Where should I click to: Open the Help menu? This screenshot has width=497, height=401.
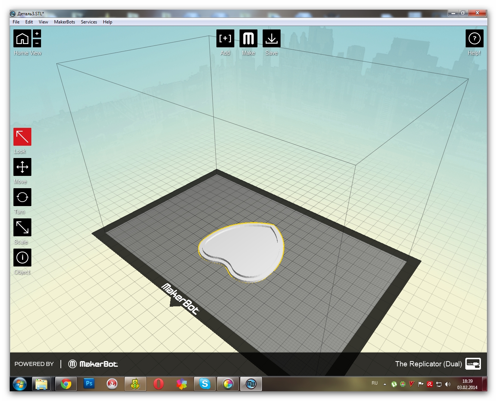pos(107,22)
